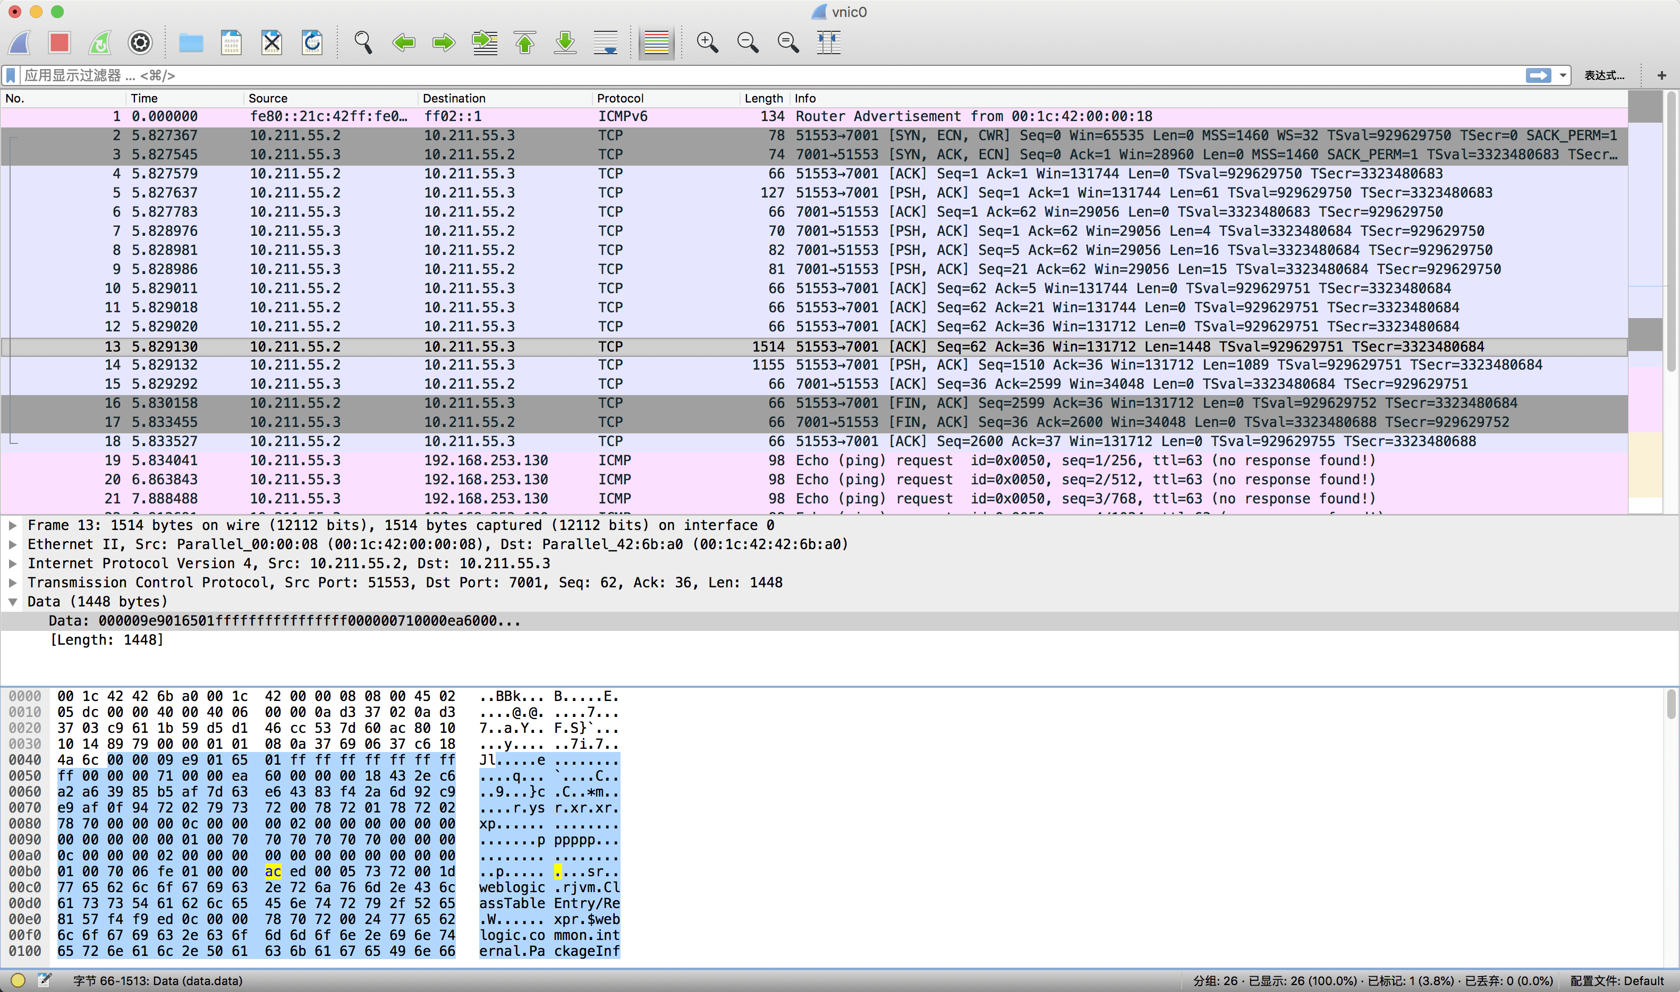1680x992 pixels.
Task: Zoom out main window text
Action: tap(748, 43)
